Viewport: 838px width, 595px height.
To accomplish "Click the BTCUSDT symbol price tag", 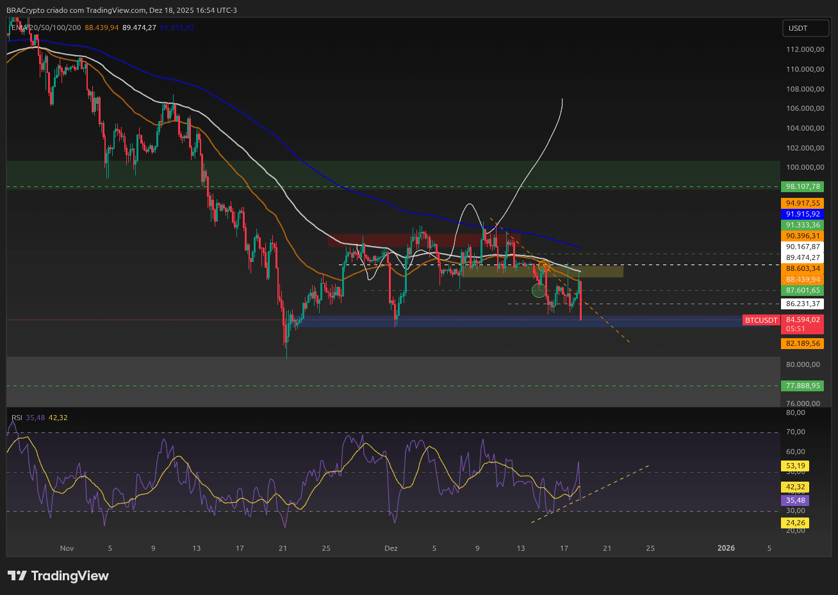I will click(x=761, y=320).
